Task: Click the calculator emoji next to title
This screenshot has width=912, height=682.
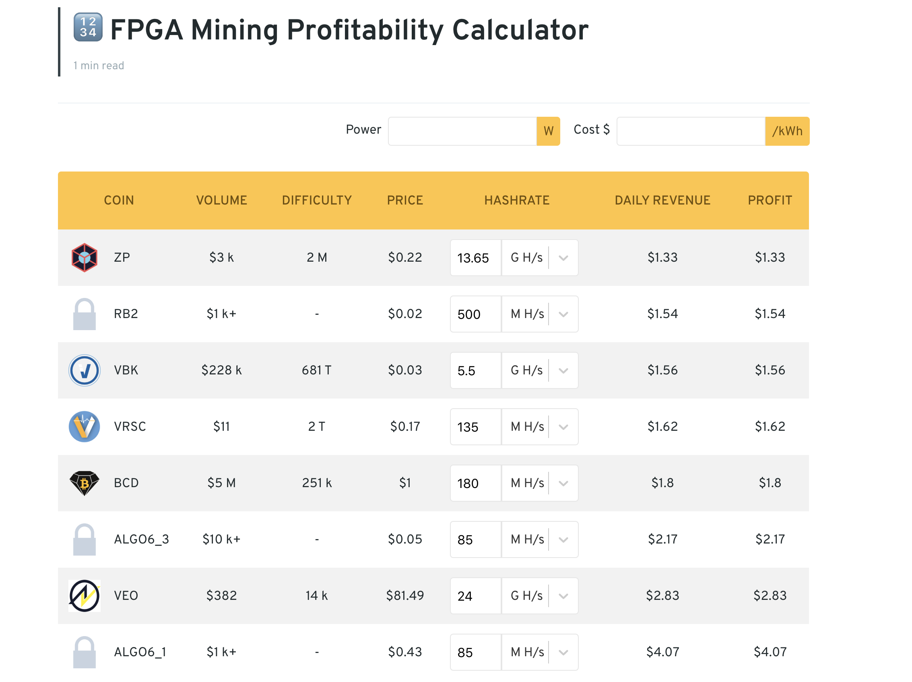Action: tap(88, 27)
